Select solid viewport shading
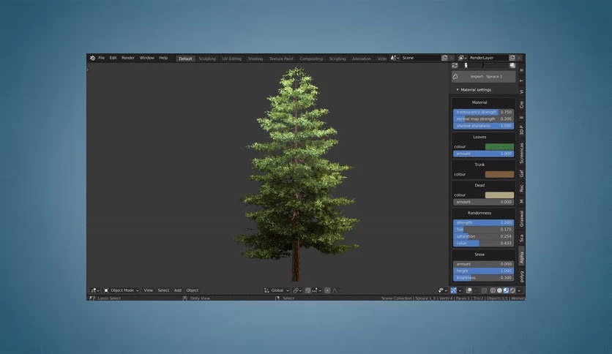This screenshot has width=612, height=354. pos(499,290)
